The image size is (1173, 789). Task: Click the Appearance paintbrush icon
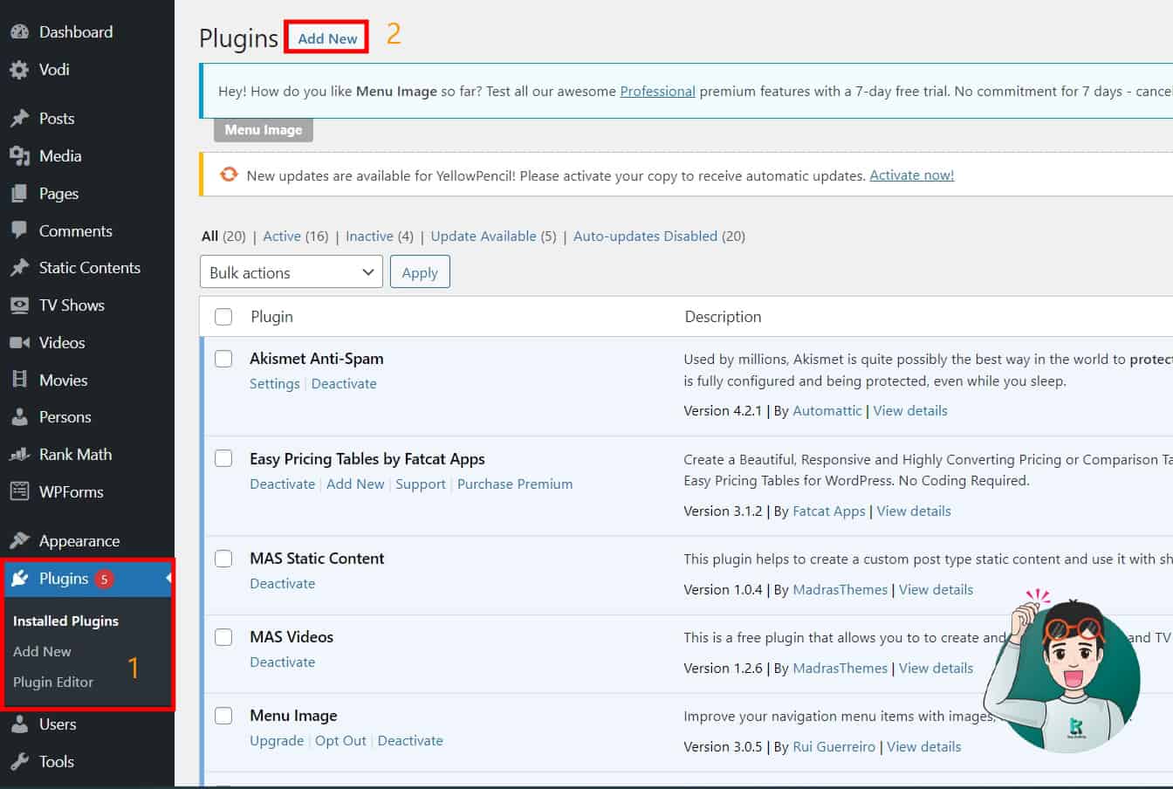pos(19,541)
